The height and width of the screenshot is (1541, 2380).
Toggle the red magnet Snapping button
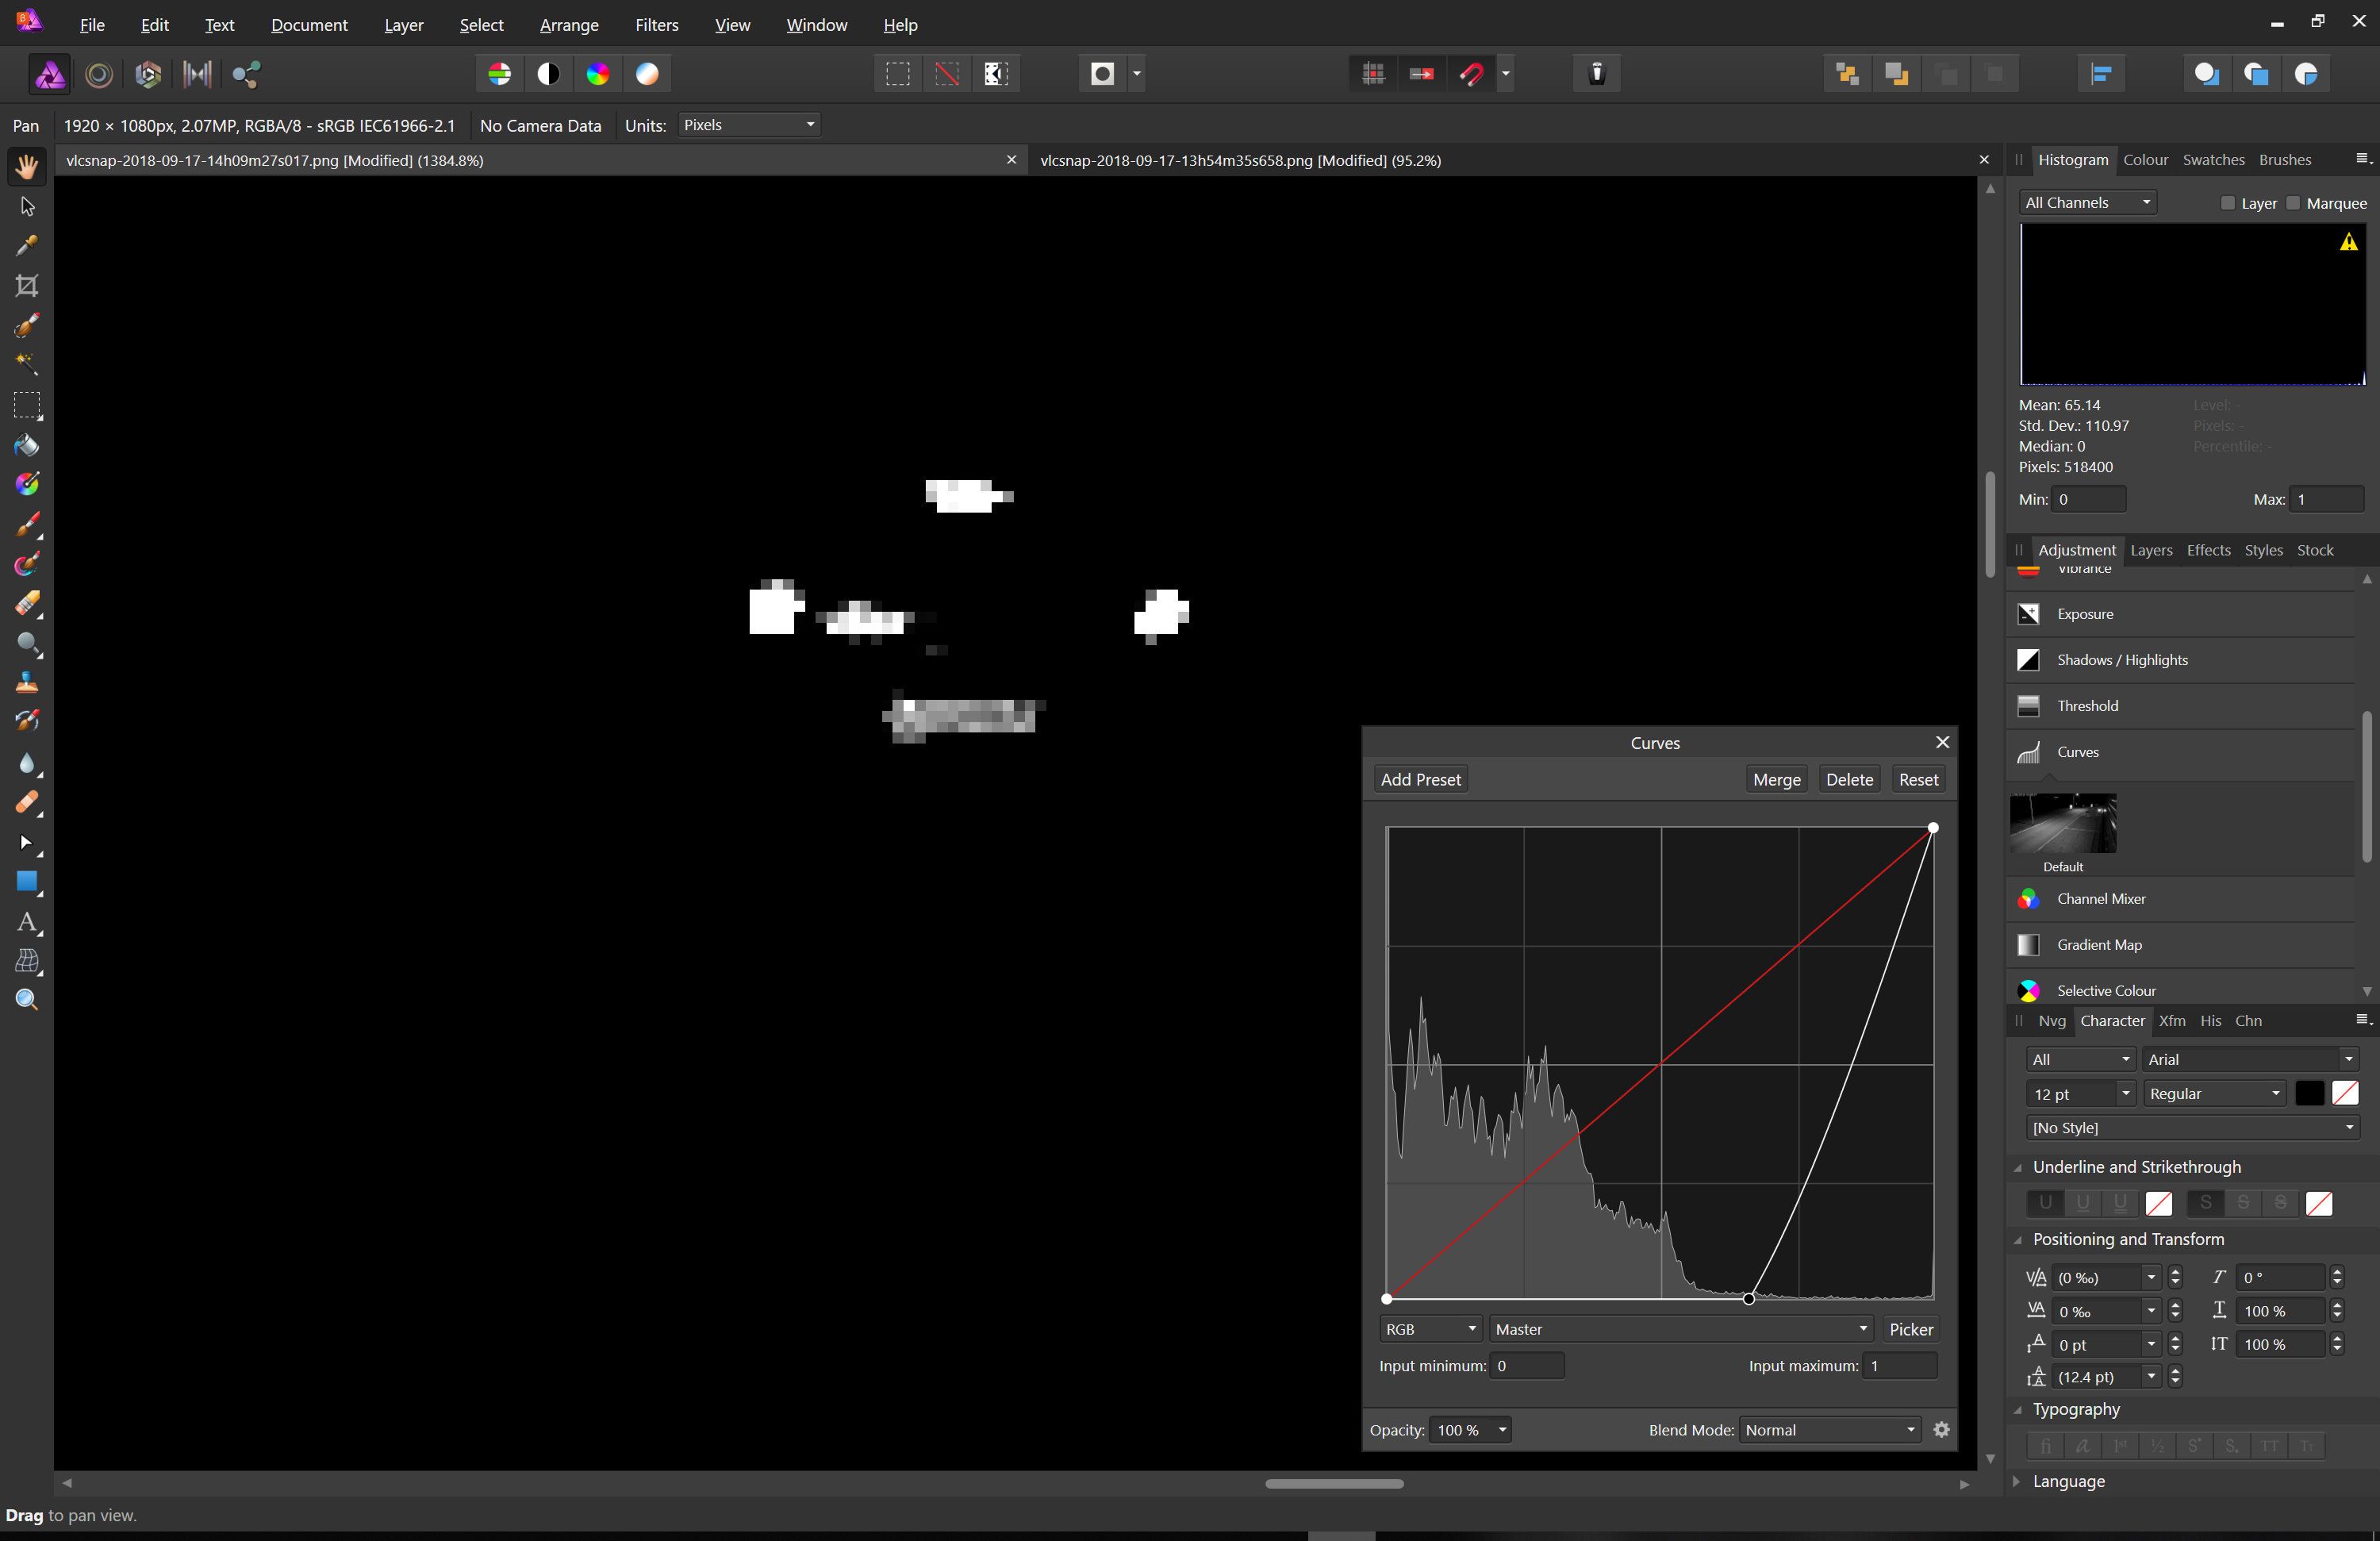(x=1471, y=74)
